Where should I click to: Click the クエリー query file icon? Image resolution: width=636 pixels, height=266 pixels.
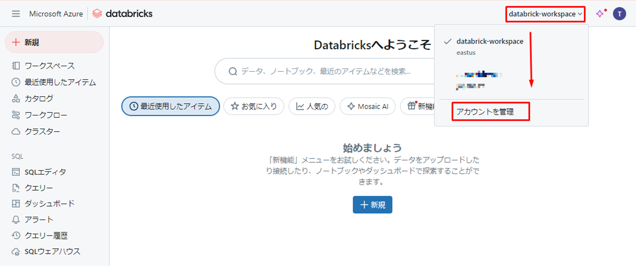point(16,188)
